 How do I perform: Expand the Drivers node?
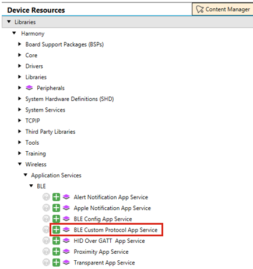point(20,66)
